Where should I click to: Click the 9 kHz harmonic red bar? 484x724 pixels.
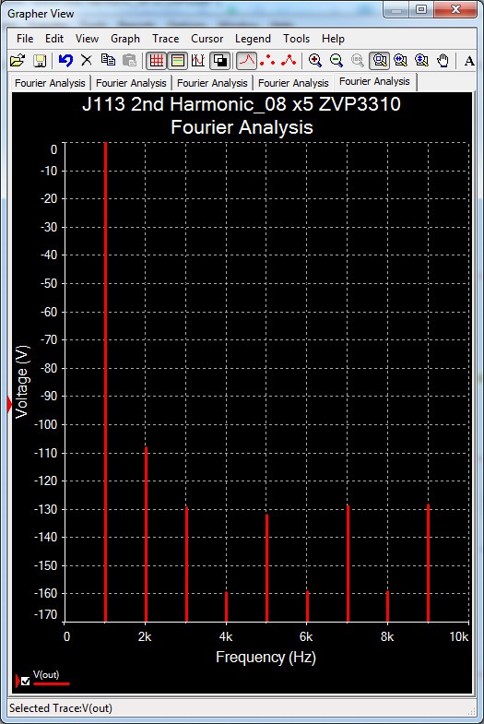point(428,563)
